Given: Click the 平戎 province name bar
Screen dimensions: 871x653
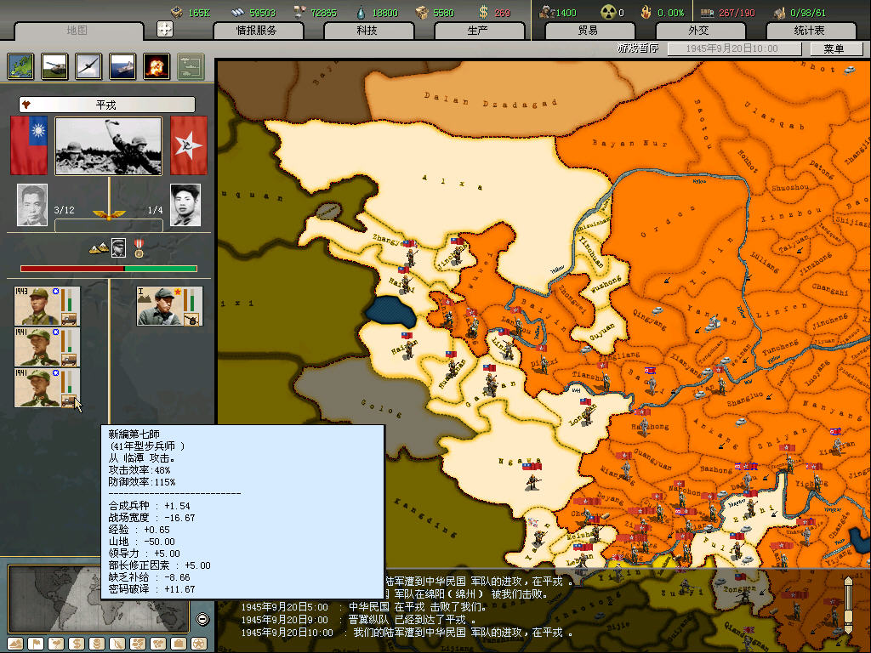Looking at the screenshot, I should point(107,105).
